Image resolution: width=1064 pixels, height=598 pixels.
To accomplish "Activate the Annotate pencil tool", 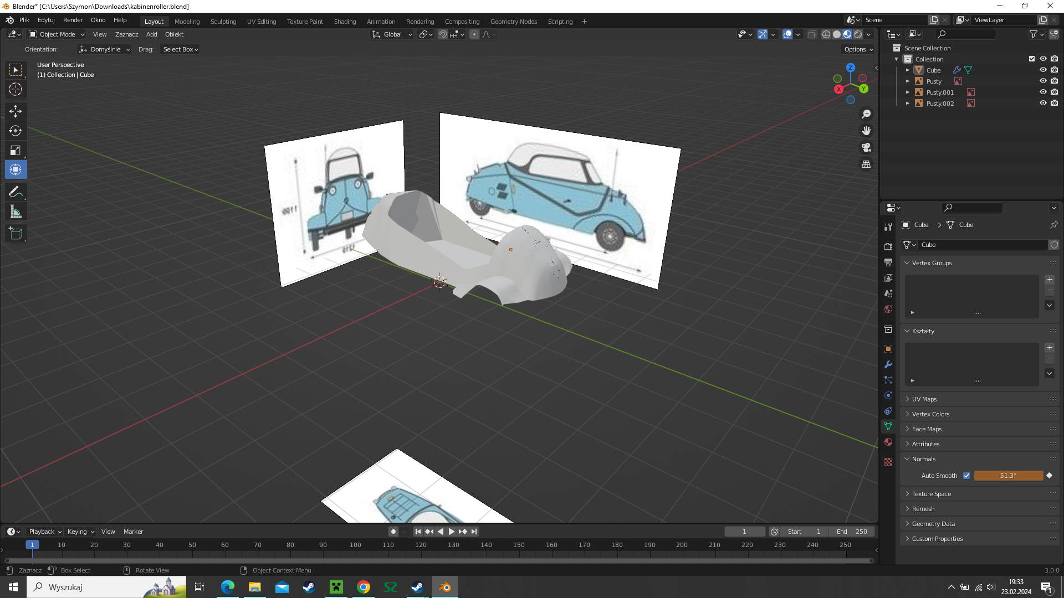I will point(16,192).
